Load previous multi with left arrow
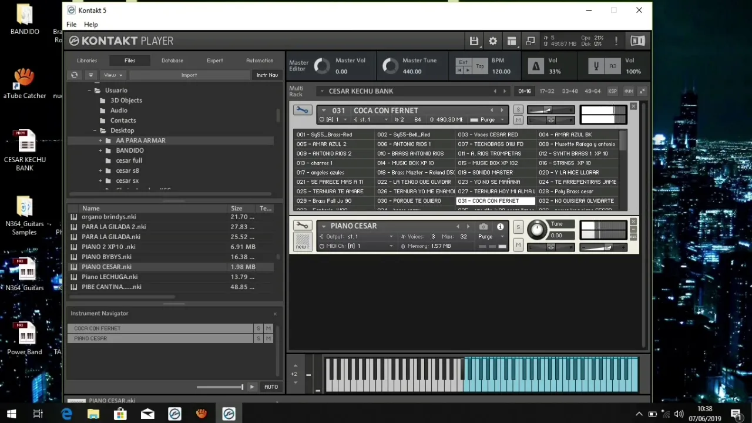The height and width of the screenshot is (423, 752). 495,91
